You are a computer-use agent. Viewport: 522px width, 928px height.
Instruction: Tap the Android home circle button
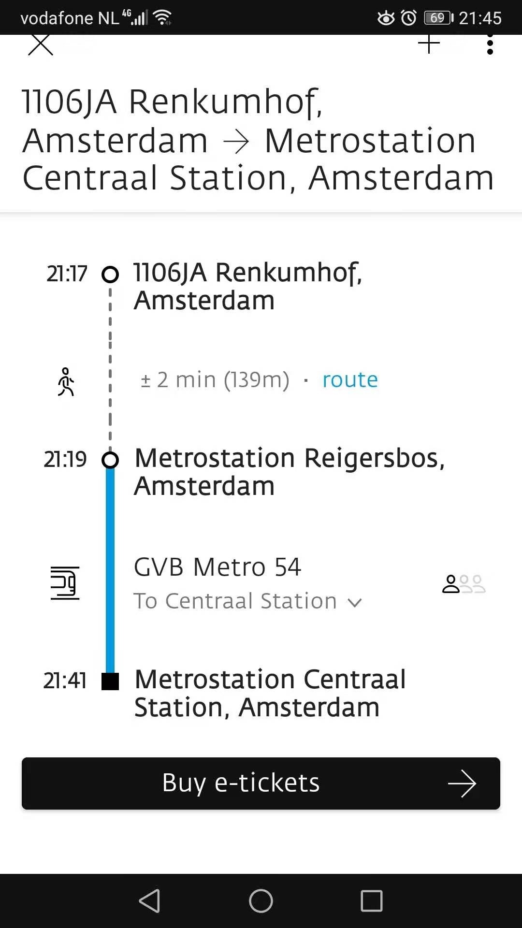coord(261,901)
